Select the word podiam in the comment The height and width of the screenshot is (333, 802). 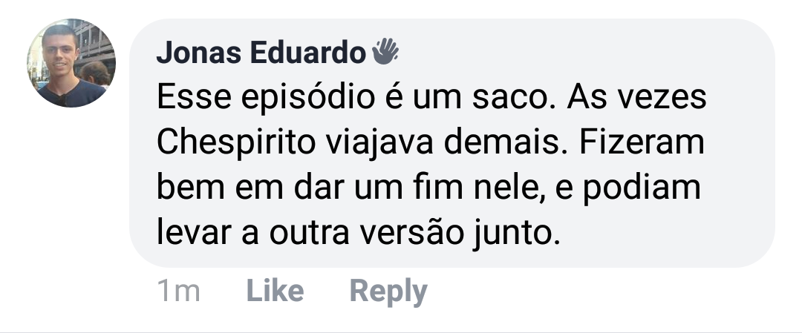(642, 189)
